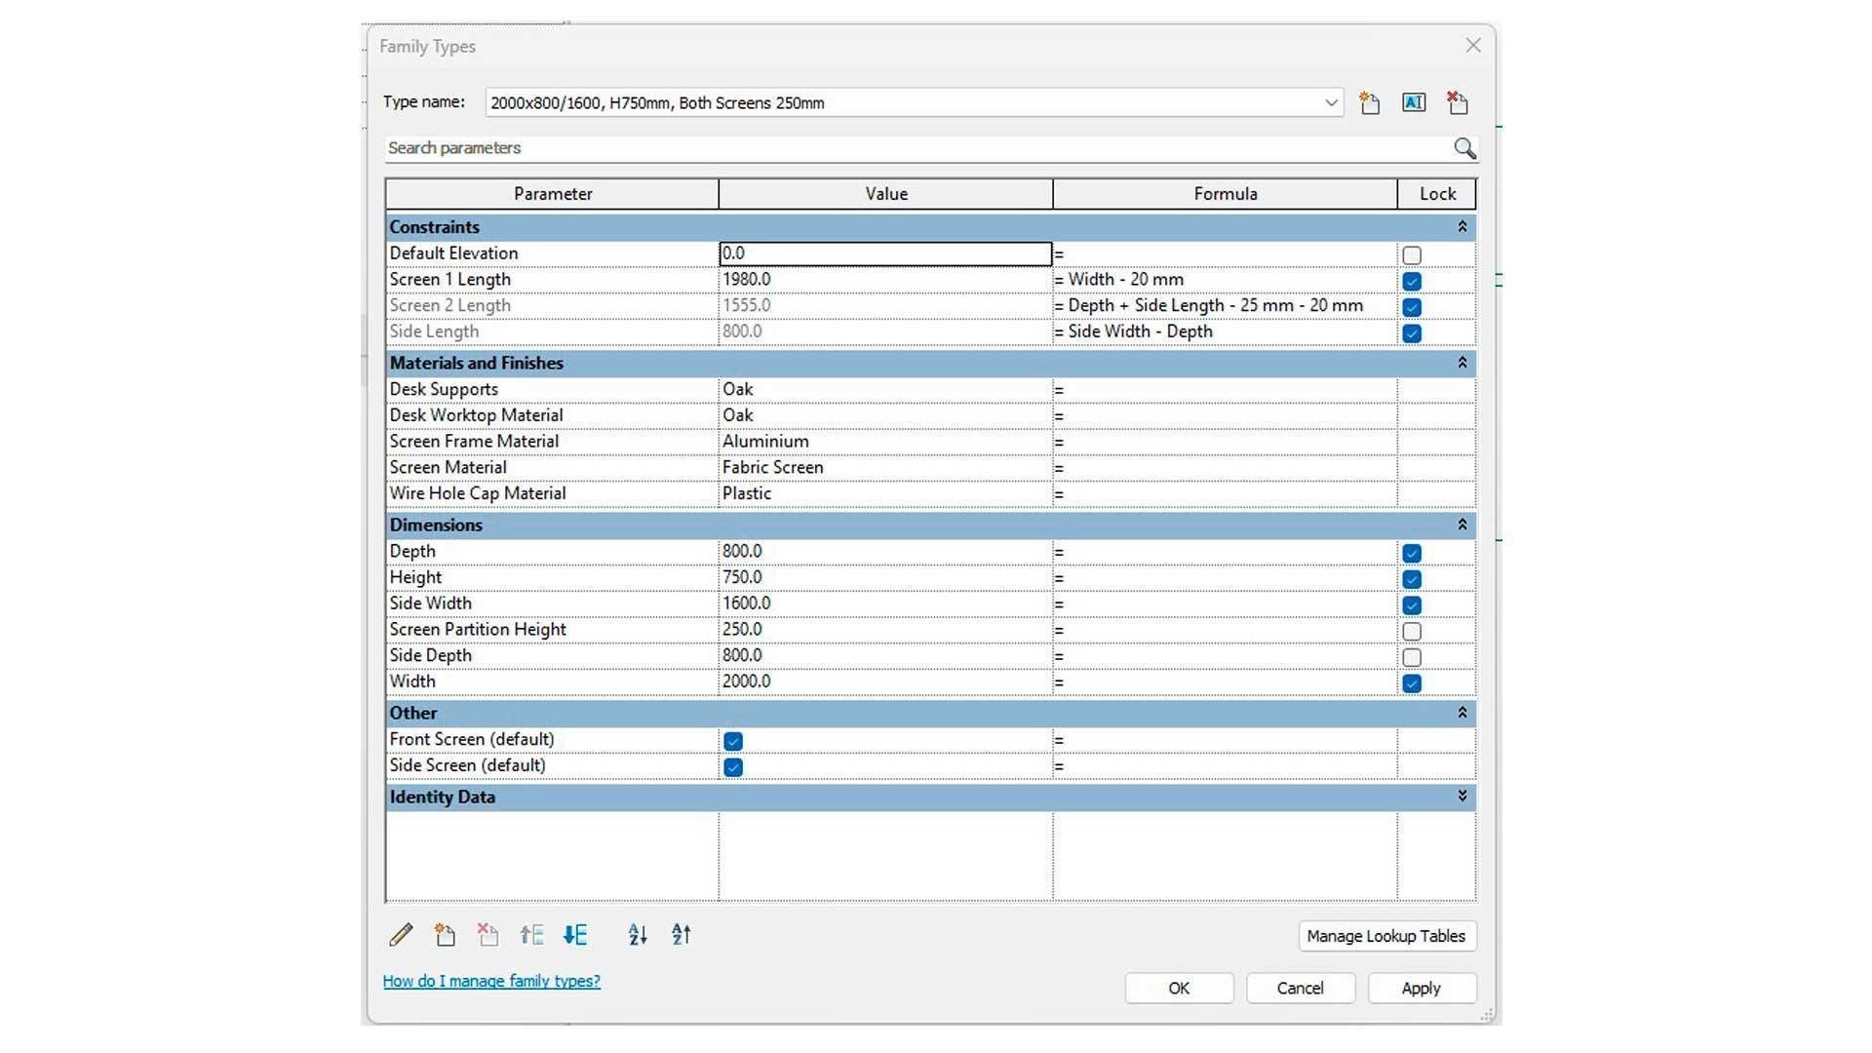Click the search magnifier icon
The width and height of the screenshot is (1872, 1053).
[1464, 148]
